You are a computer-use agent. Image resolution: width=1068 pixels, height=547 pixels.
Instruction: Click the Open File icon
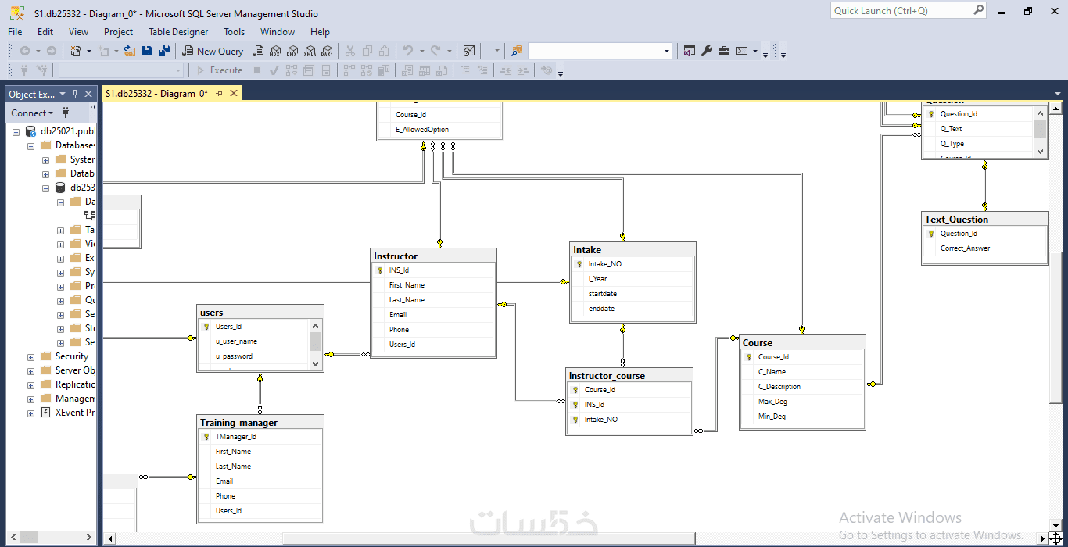[x=130, y=51]
